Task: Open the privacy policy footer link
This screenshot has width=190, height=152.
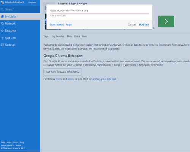Action: (7, 146)
